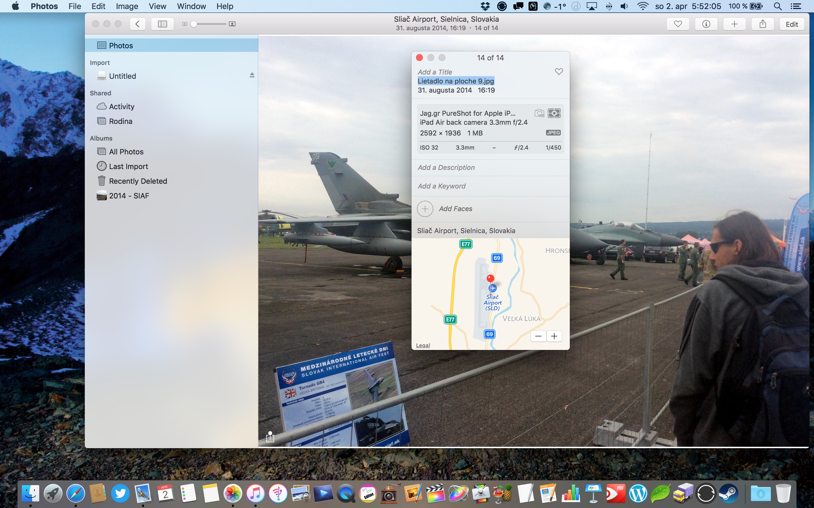Viewport: 814px width, 508px height.
Task: Toggle the sidebar visibility button
Action: 163,24
